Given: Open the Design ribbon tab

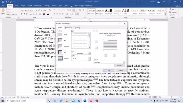Looking at the screenshot, I should (23, 6).
